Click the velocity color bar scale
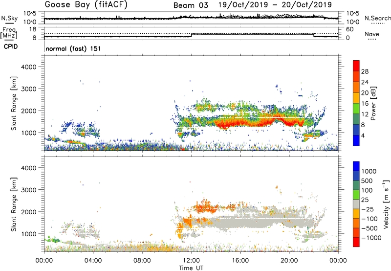This screenshot has height=271, width=391. coord(356,204)
